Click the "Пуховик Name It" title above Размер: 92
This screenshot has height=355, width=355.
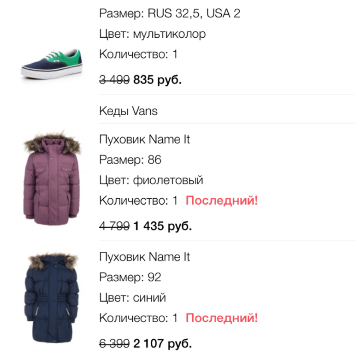point(144,257)
